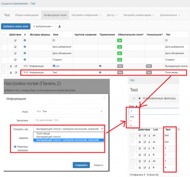Open the note info icon for field 214
The image size is (190, 177).
pyautogui.click(x=100, y=72)
